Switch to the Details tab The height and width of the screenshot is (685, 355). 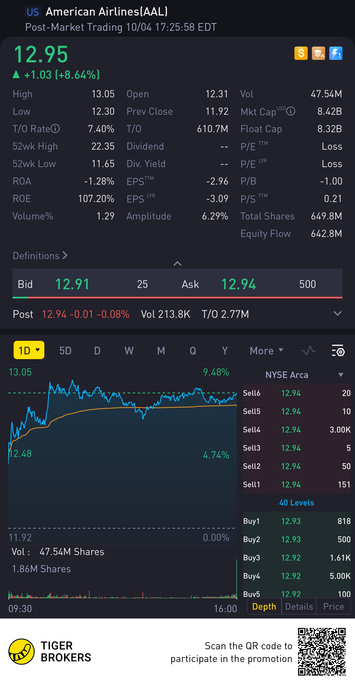pos(299,606)
